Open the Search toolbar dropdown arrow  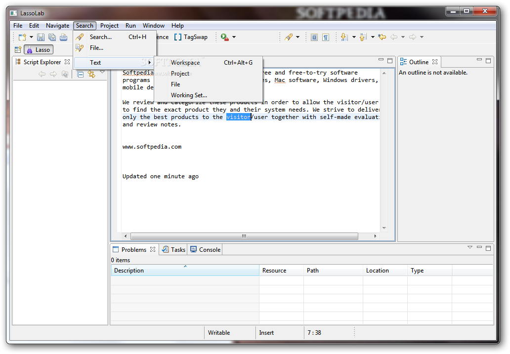pos(297,37)
